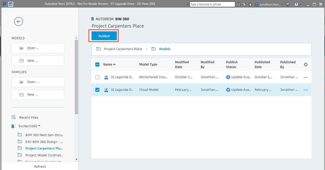Viewport: 325px width, 170px height.
Task: Open more options for the Cloud Model row
Action: coord(305,90)
